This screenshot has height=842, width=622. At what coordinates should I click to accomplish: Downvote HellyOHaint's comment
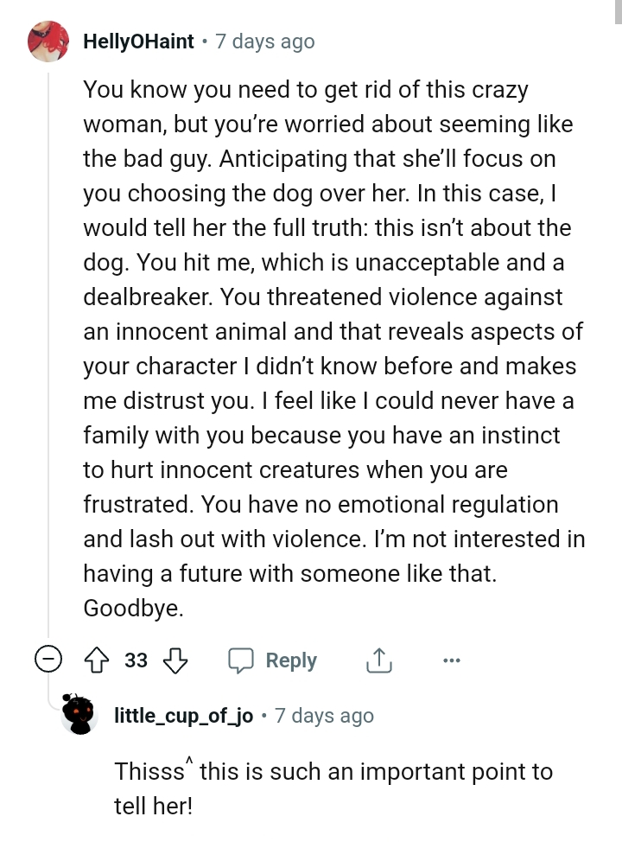click(x=176, y=660)
